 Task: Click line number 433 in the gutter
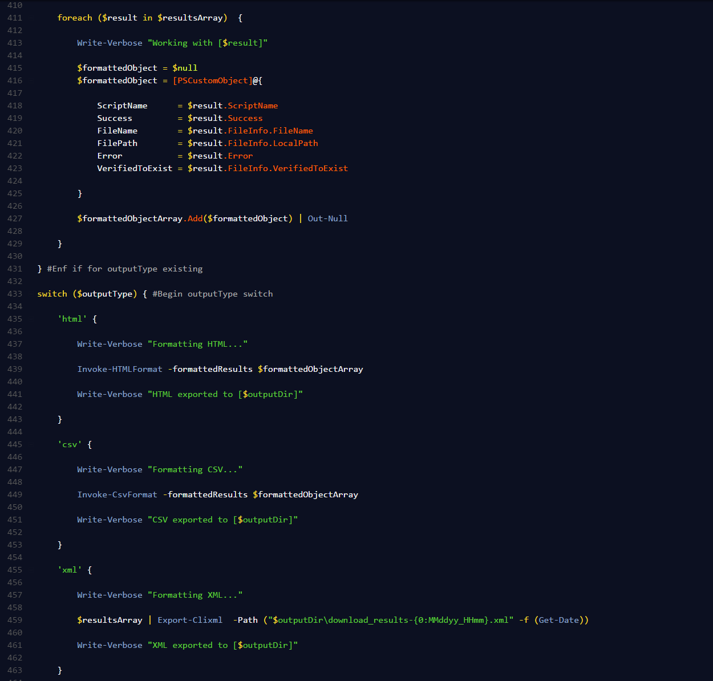[15, 294]
